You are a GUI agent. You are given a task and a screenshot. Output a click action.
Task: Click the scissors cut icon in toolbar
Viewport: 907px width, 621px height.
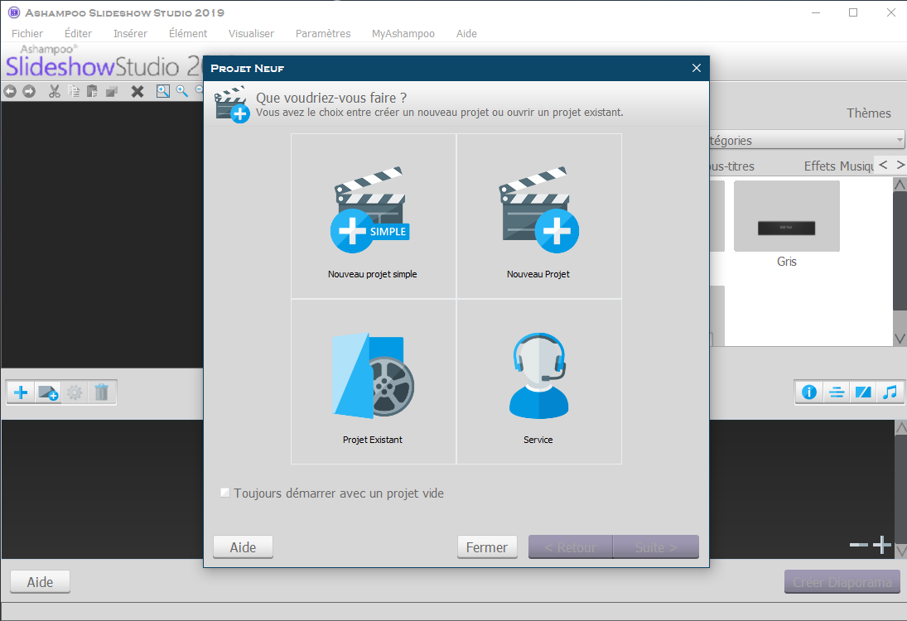pyautogui.click(x=55, y=91)
